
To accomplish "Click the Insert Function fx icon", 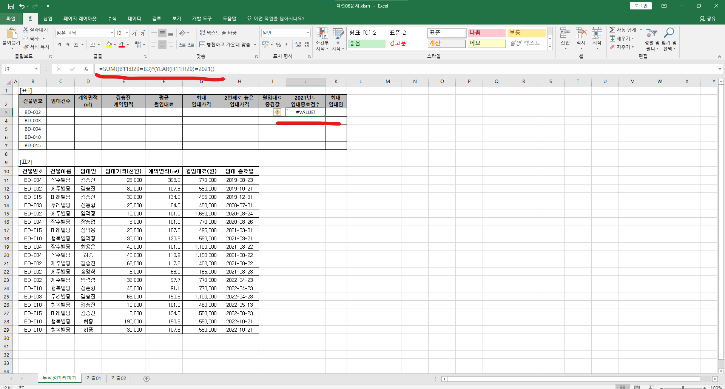I will (x=86, y=69).
